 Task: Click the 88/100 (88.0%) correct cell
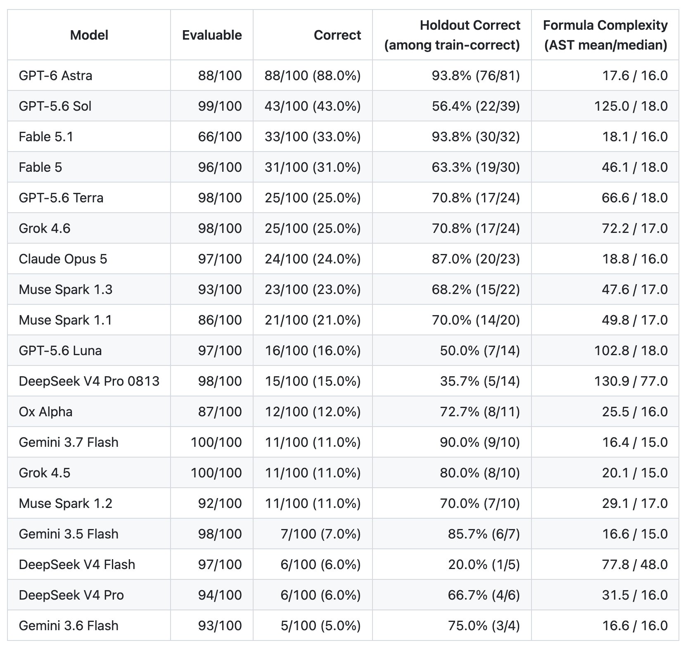pyautogui.click(x=313, y=76)
